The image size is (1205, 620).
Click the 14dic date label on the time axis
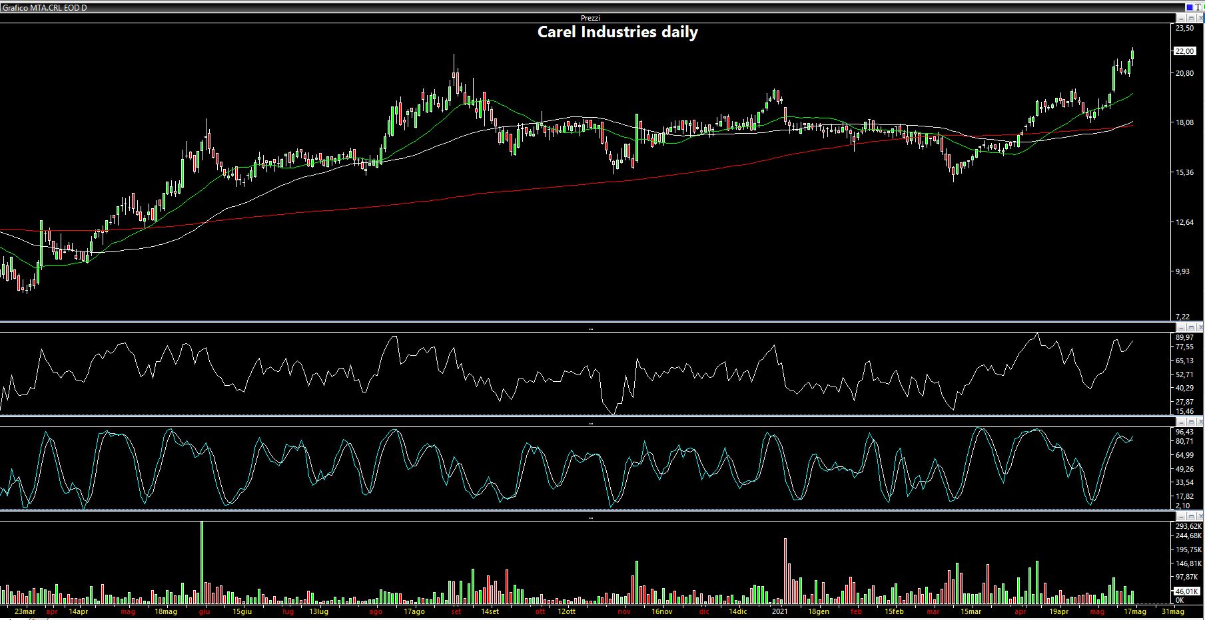[x=738, y=611]
